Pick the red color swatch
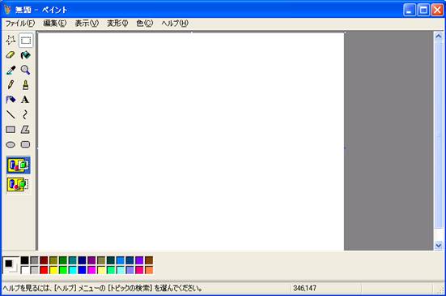 point(44,270)
